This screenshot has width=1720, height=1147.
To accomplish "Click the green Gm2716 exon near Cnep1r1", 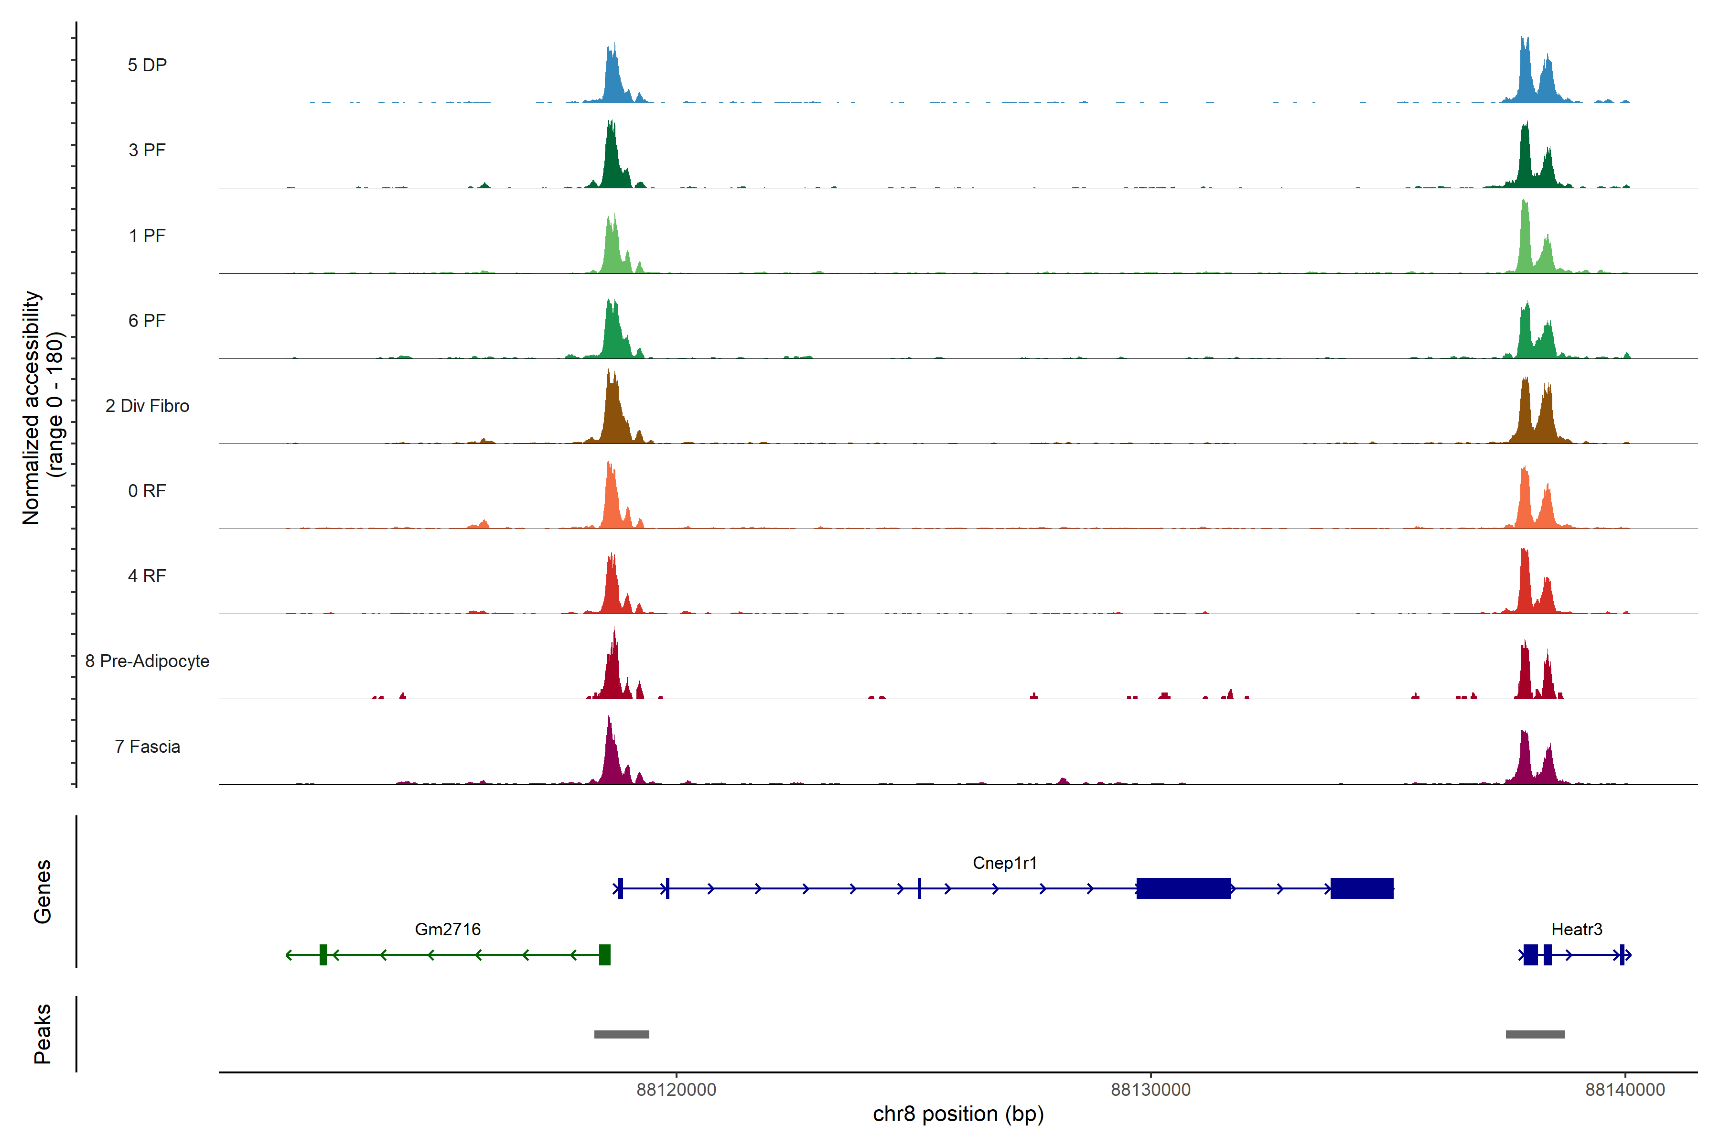I will point(604,954).
